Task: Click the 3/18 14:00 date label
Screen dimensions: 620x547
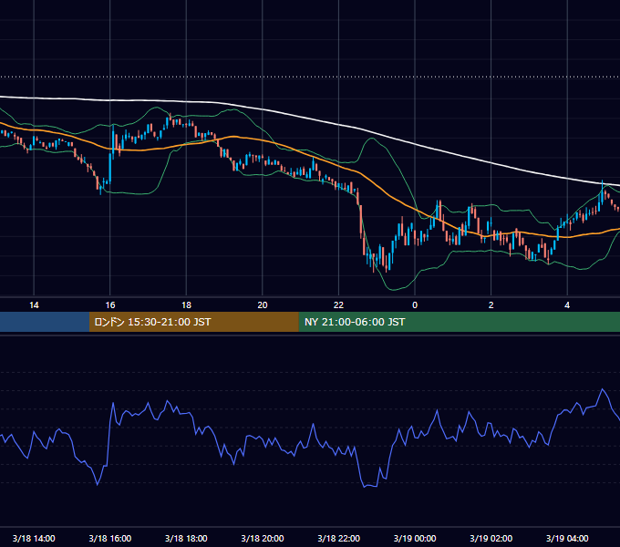Action: [x=34, y=538]
